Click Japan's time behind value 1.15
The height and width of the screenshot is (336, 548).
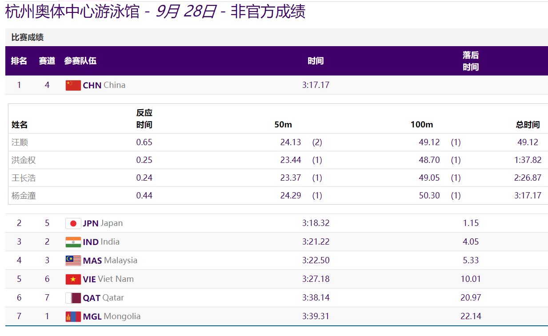pos(471,223)
